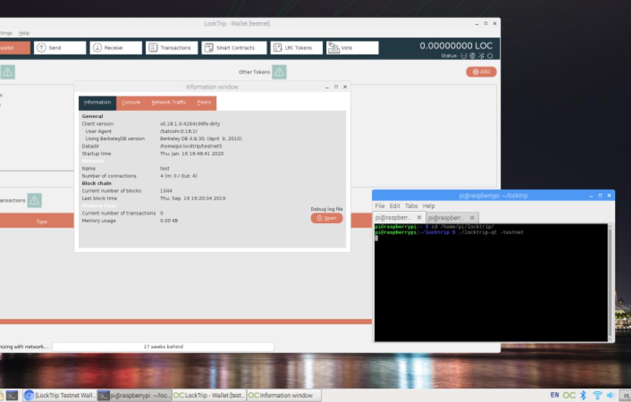Open the Send page in the wallet toolbar
Image resolution: width=631 pixels, height=402 pixels.
coord(59,48)
